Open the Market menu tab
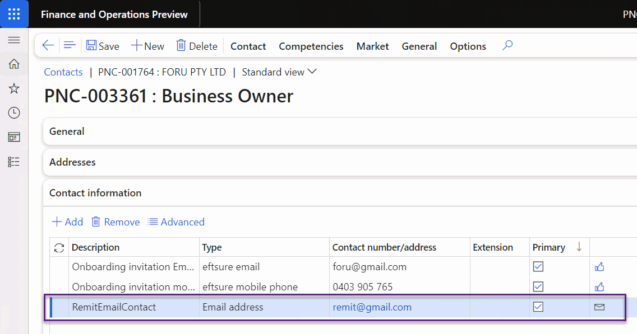Viewport: 637px width, 334px height. (372, 46)
